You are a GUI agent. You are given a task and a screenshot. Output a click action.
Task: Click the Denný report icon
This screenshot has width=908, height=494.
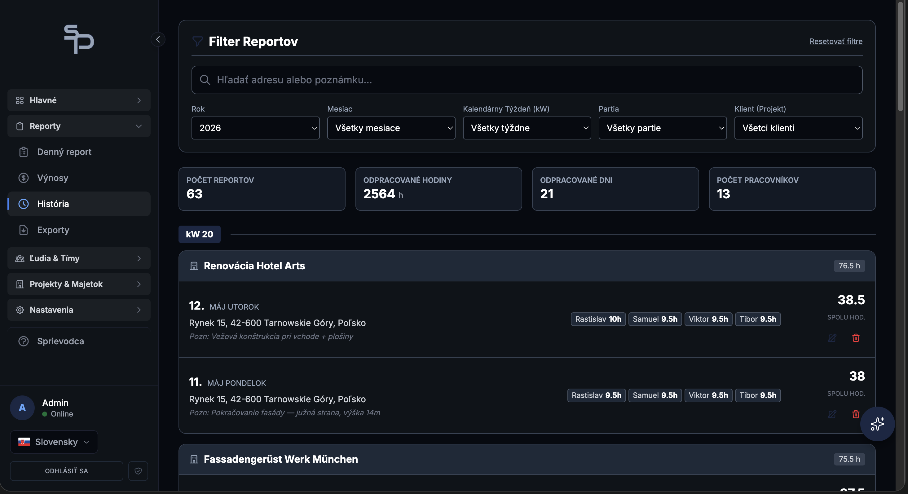pyautogui.click(x=23, y=152)
